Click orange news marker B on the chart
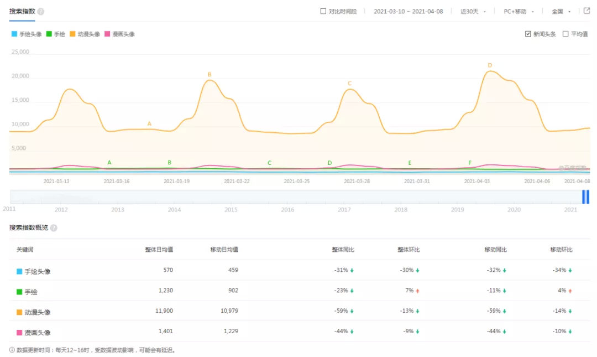 coord(210,74)
